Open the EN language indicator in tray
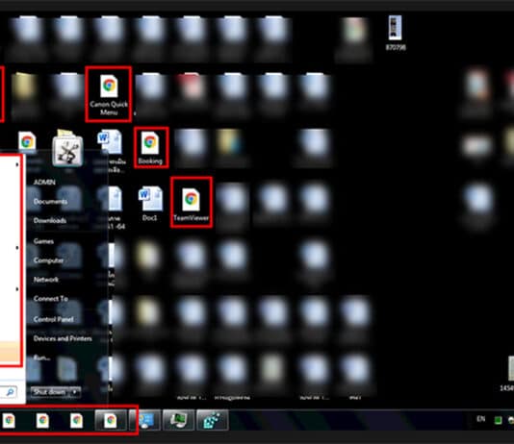This screenshot has width=514, height=444. coord(480,419)
